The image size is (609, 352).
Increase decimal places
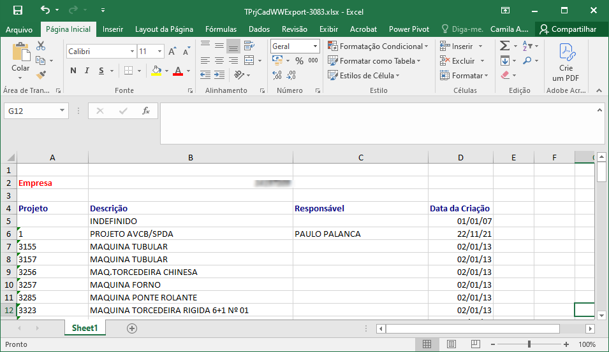277,75
